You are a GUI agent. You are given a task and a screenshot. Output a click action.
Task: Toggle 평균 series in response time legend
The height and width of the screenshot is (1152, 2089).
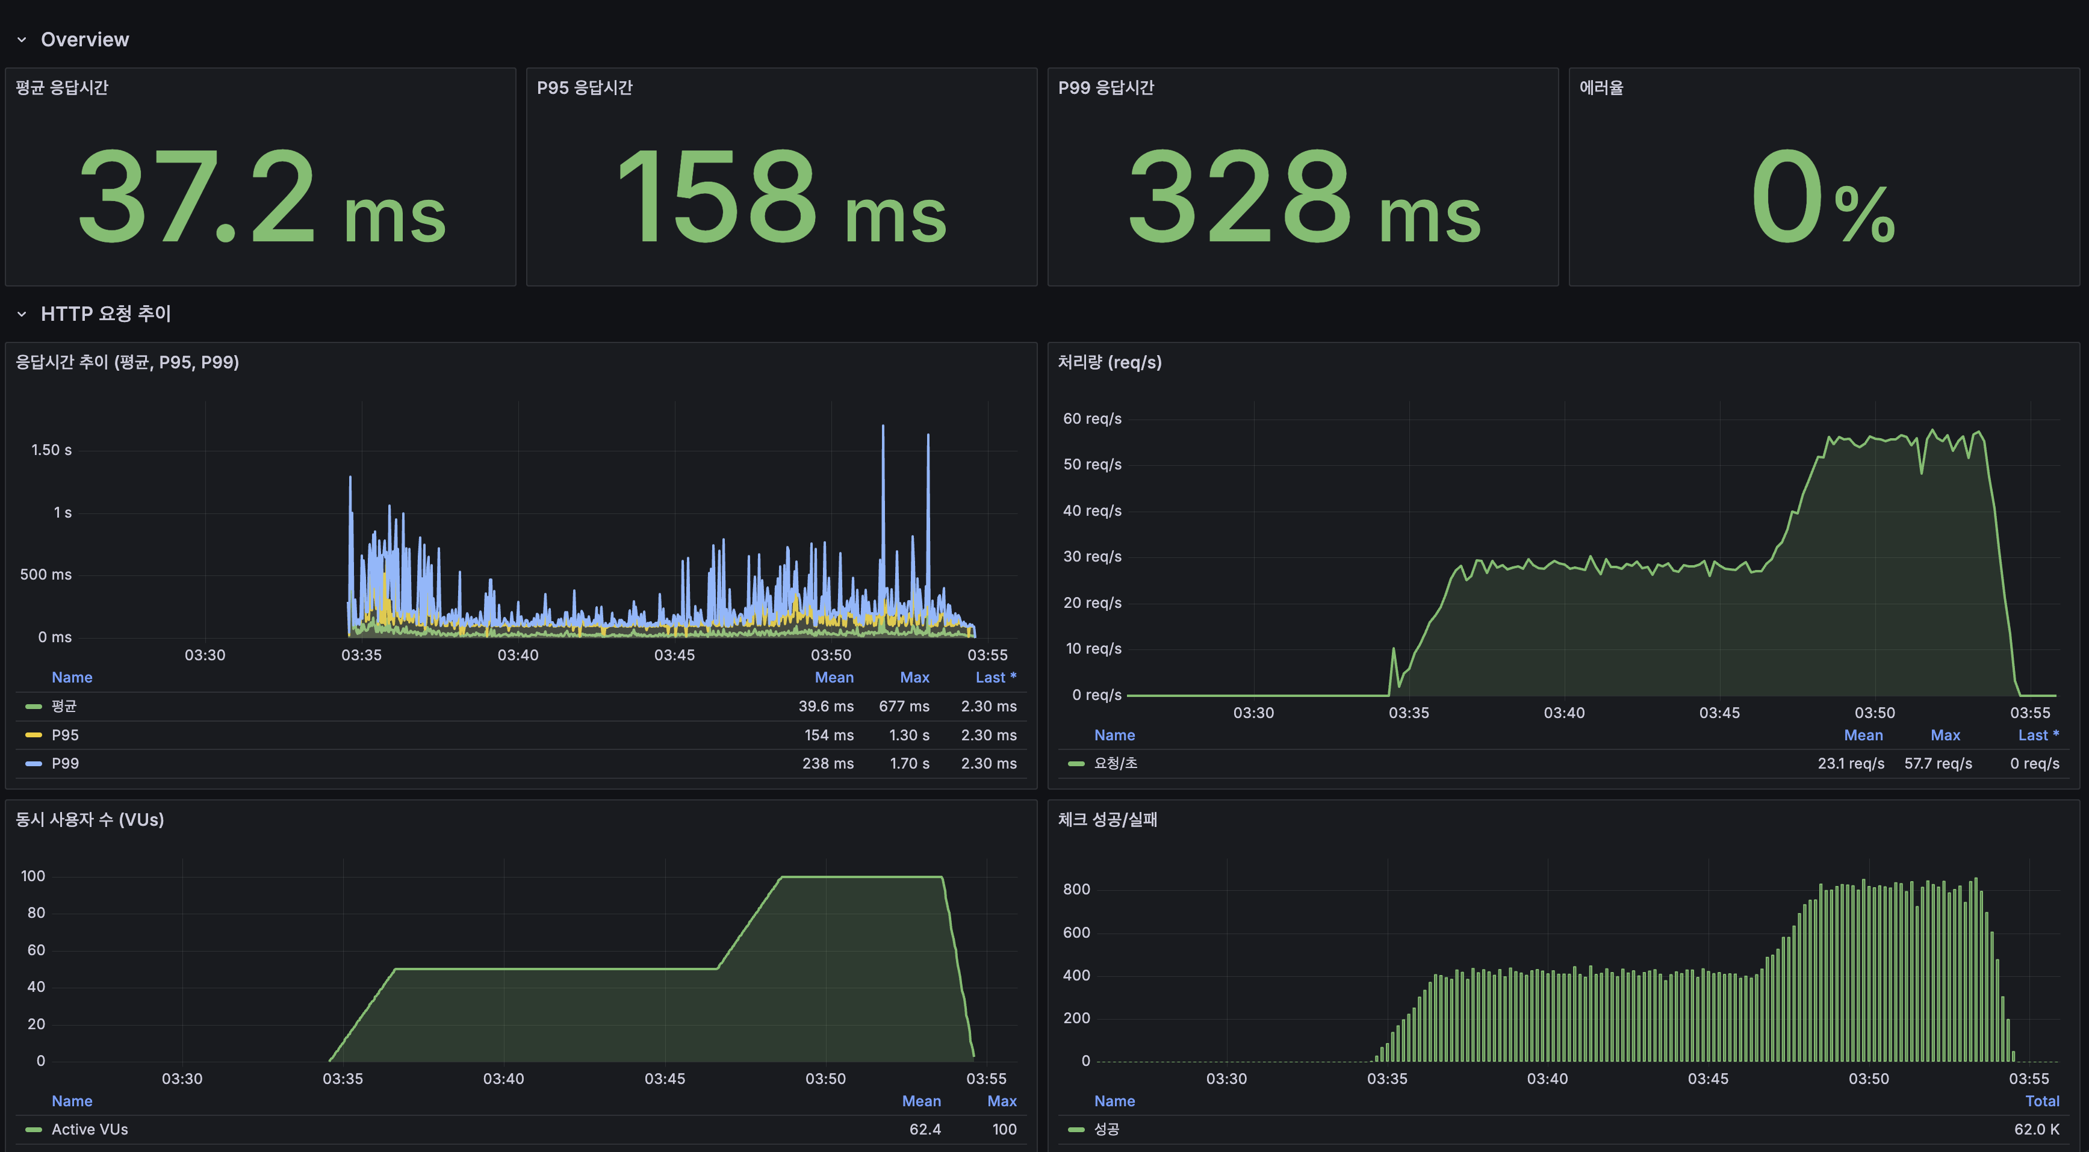(64, 706)
